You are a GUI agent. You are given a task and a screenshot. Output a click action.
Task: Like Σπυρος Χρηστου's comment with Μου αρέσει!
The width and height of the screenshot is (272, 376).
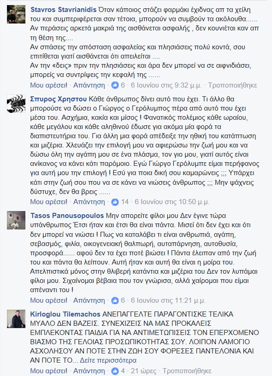pos(49,202)
